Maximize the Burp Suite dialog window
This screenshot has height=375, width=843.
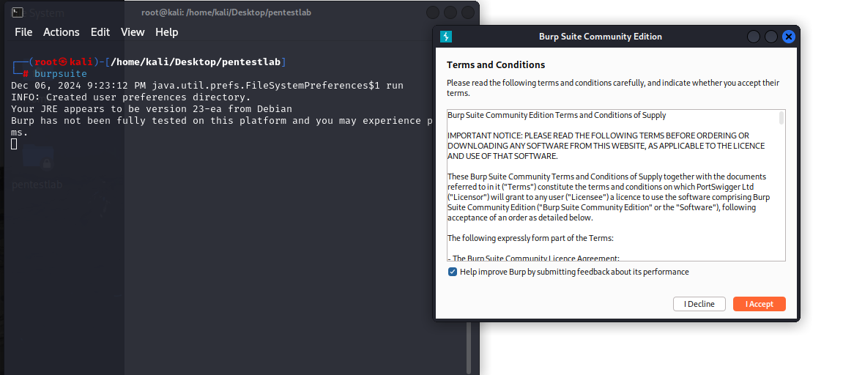click(771, 37)
